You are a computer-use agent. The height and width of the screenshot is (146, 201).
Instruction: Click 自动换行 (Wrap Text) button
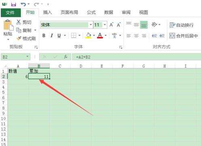(x=182, y=25)
